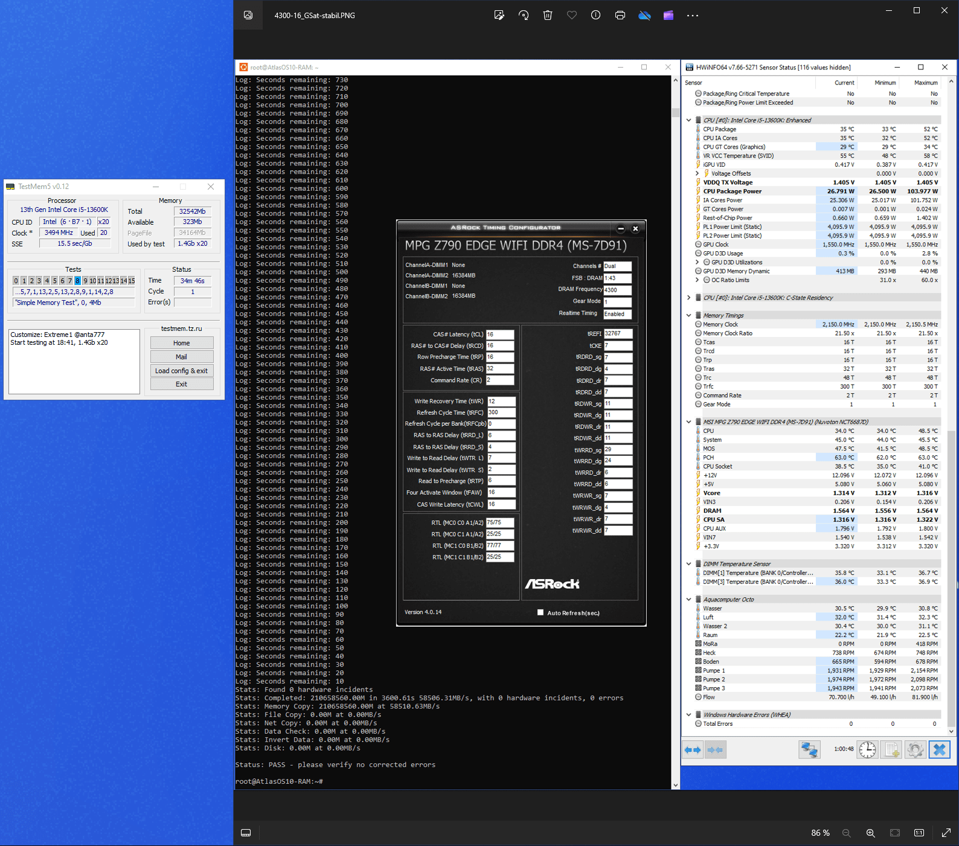Click the filmstrip toggle icon at bottom left
959x846 pixels.
(246, 833)
